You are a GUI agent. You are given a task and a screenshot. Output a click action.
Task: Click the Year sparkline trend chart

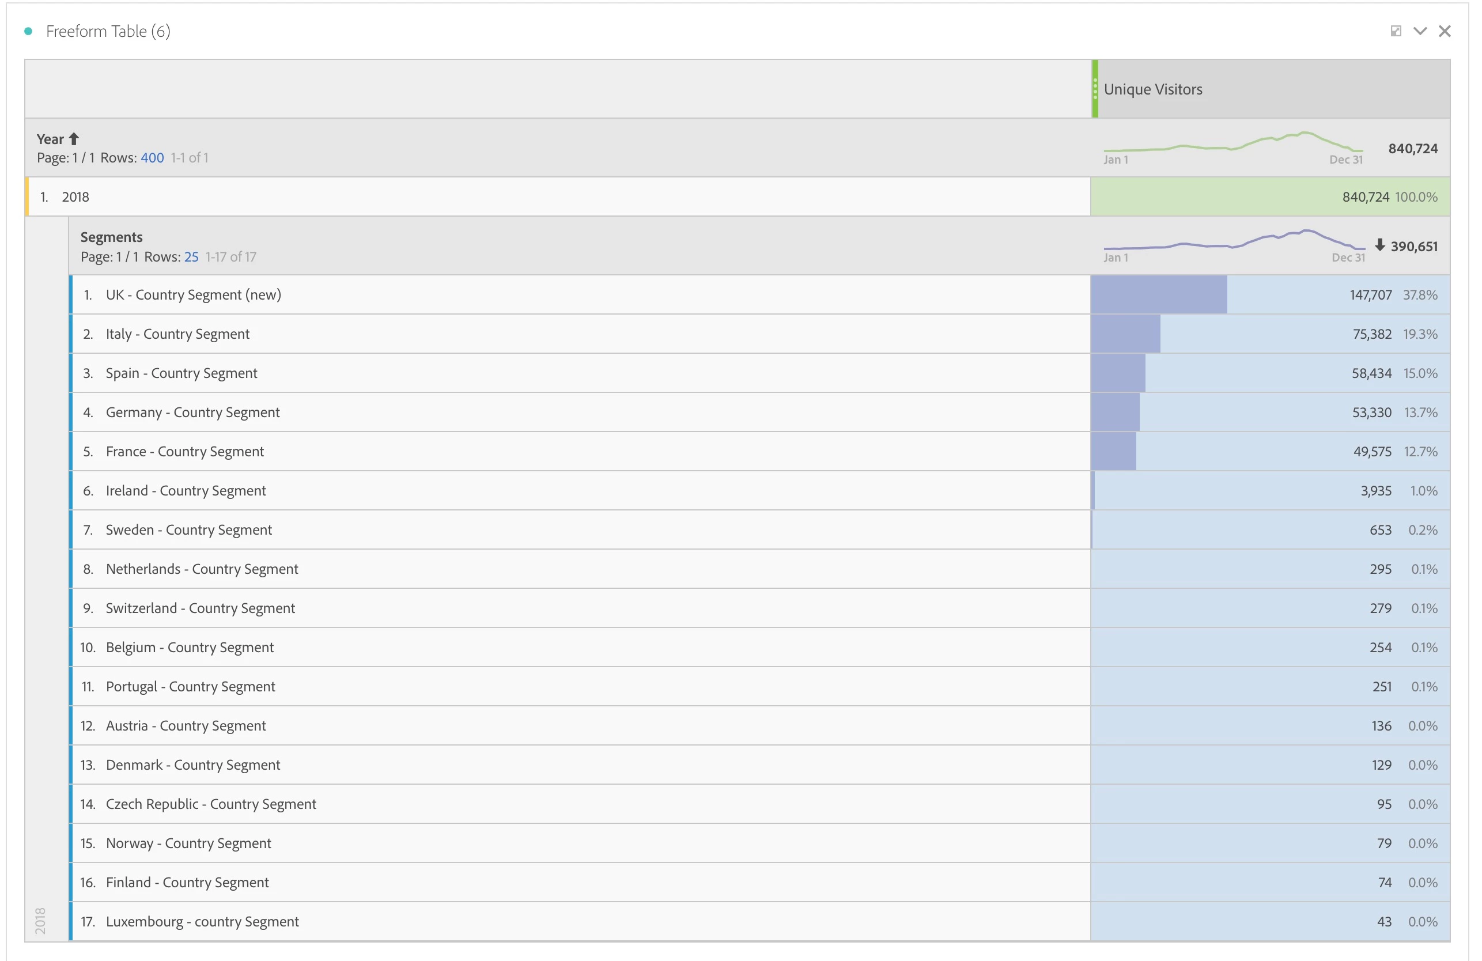[x=1233, y=146]
